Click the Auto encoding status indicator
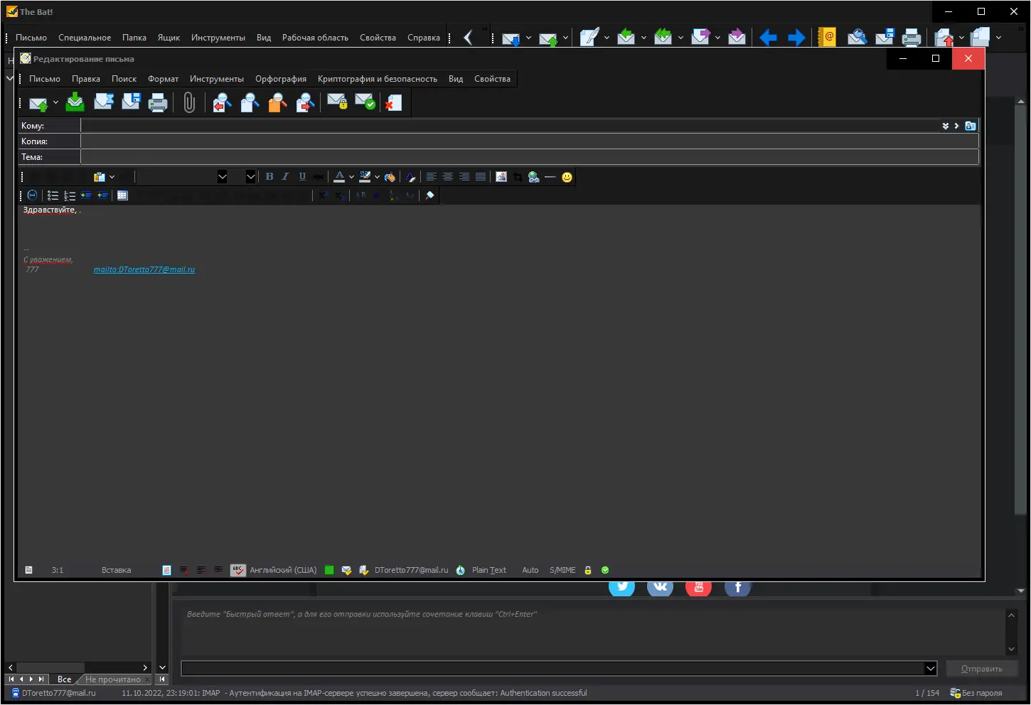1031x705 pixels. [x=530, y=570]
